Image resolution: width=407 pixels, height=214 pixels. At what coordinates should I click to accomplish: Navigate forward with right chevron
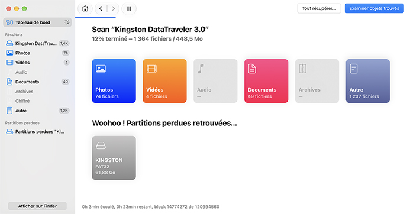(113, 8)
